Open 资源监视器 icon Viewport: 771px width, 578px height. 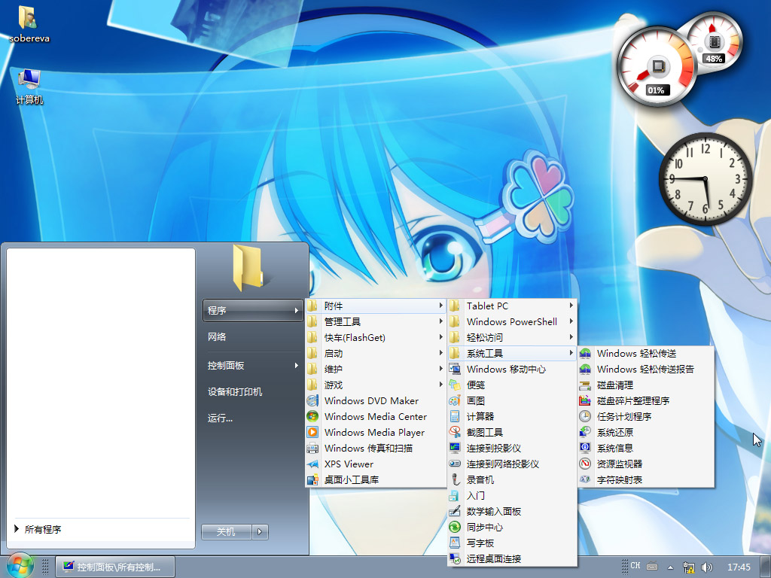585,464
